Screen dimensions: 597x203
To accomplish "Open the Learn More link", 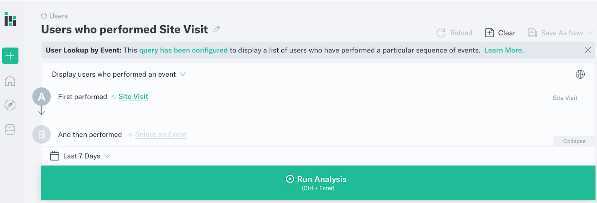I will [x=504, y=50].
